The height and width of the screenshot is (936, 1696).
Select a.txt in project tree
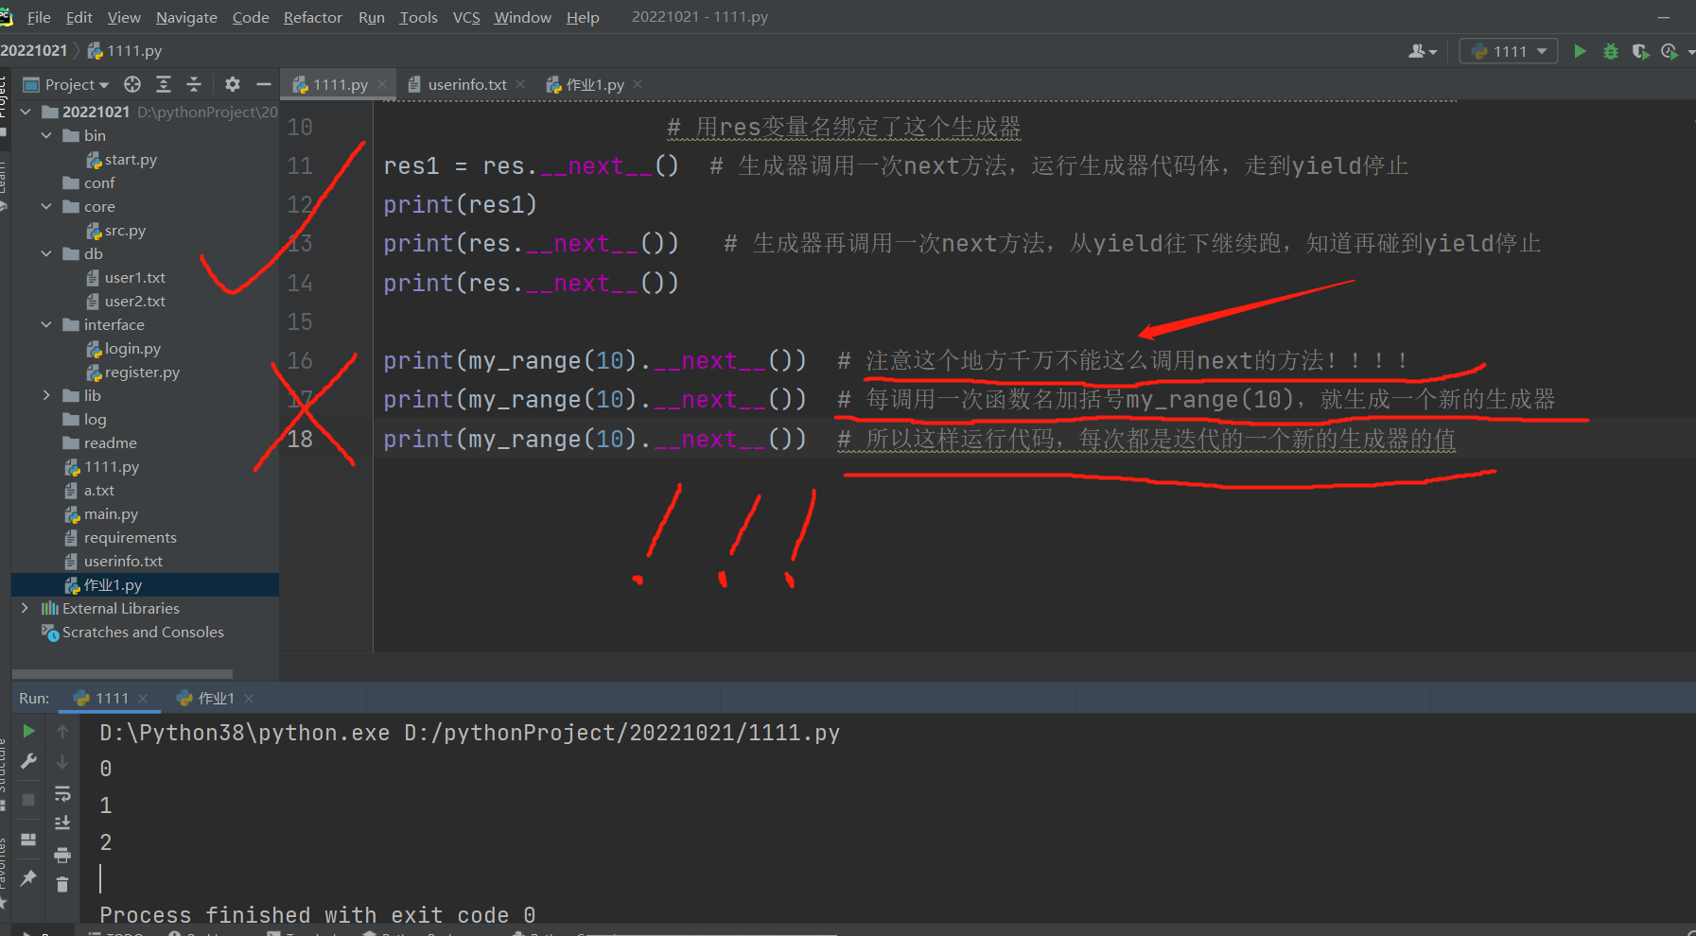[x=98, y=490]
